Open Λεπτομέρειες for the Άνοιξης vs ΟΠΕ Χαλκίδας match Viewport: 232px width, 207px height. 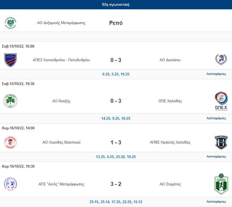(x=216, y=118)
